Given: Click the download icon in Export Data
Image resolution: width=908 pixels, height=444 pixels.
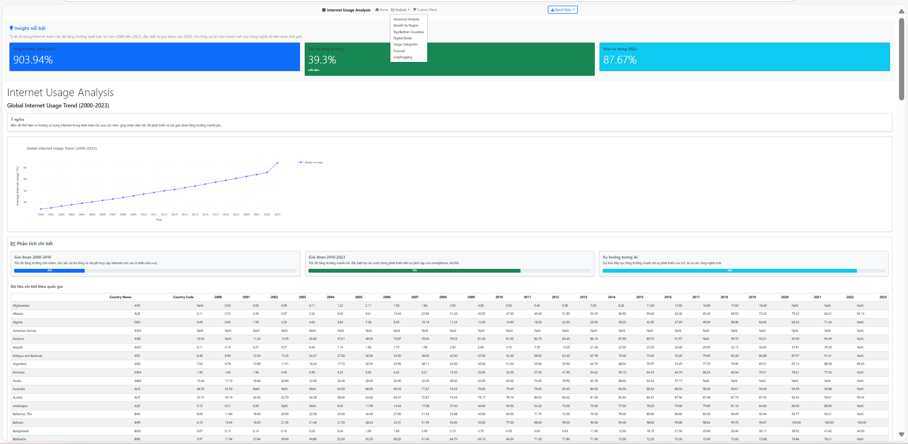Looking at the screenshot, I should pyautogui.click(x=552, y=9).
